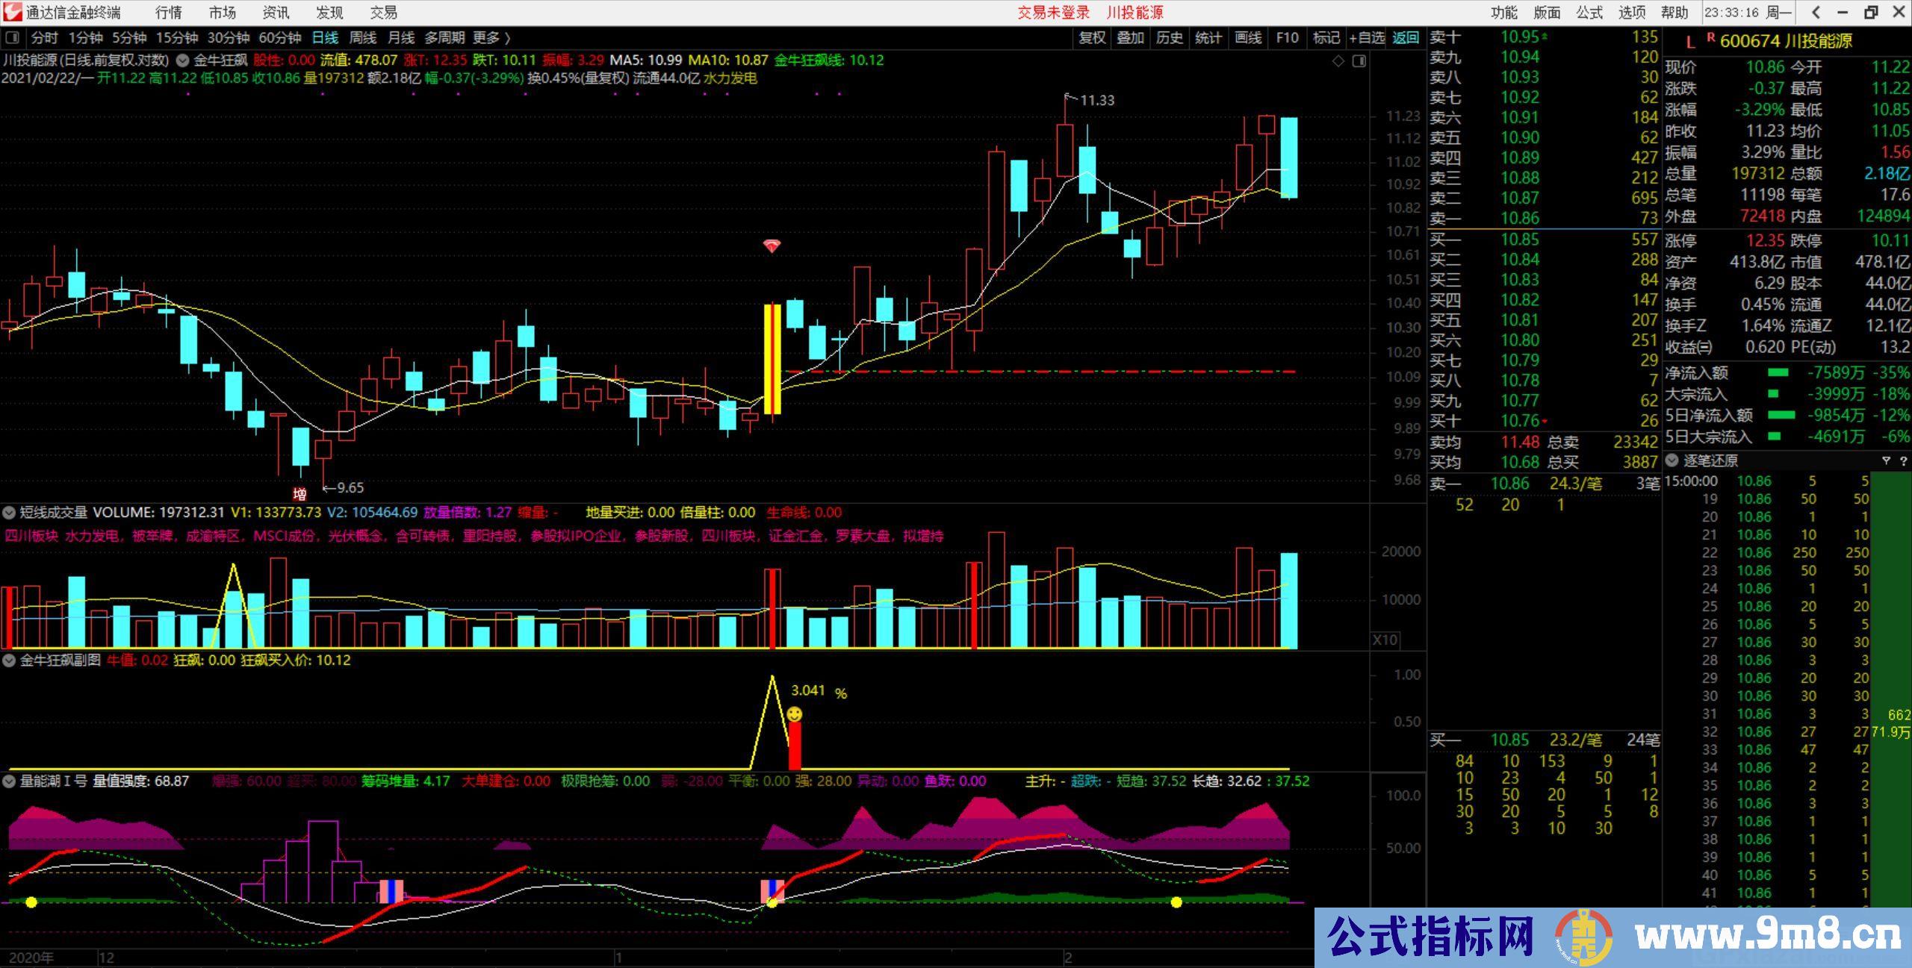This screenshot has width=1912, height=968.
Task: Click the 9.65 low price label
Action: pyautogui.click(x=350, y=488)
